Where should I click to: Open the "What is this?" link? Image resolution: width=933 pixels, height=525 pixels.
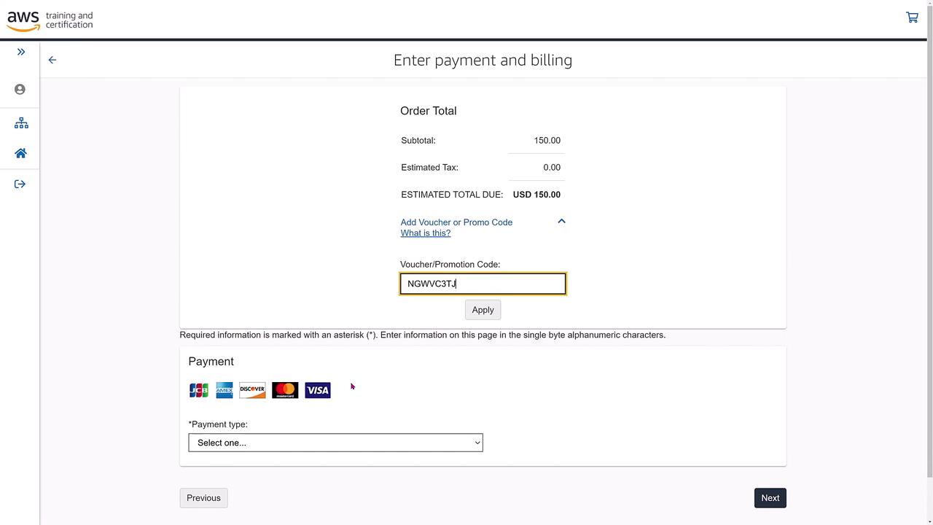tap(426, 233)
